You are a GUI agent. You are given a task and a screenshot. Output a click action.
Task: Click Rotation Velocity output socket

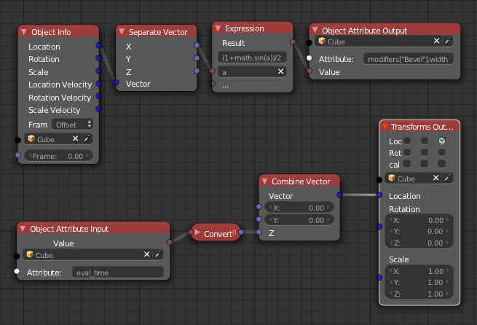coord(98,96)
